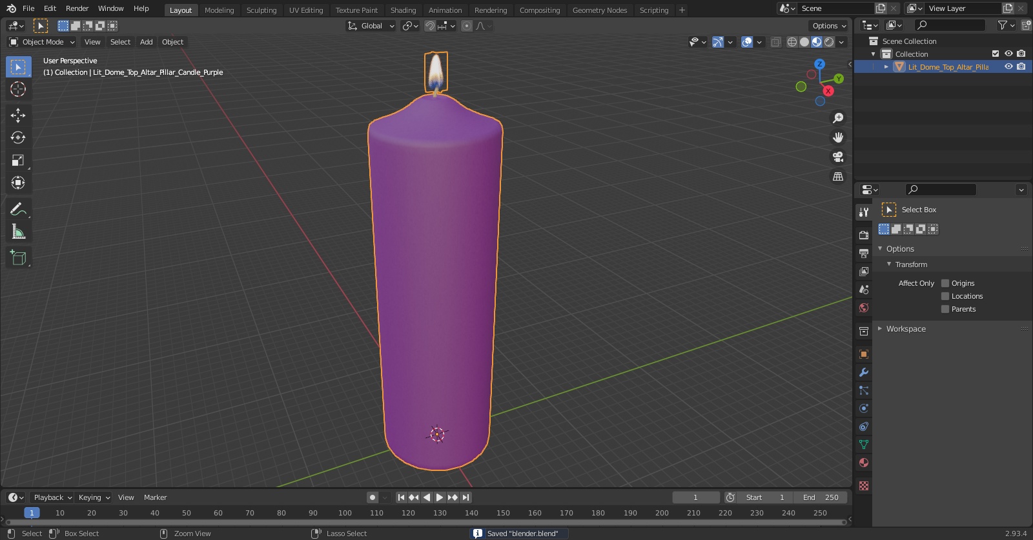Screen dimensions: 1033x540
Task: Open the Object properties tab
Action: 864,354
